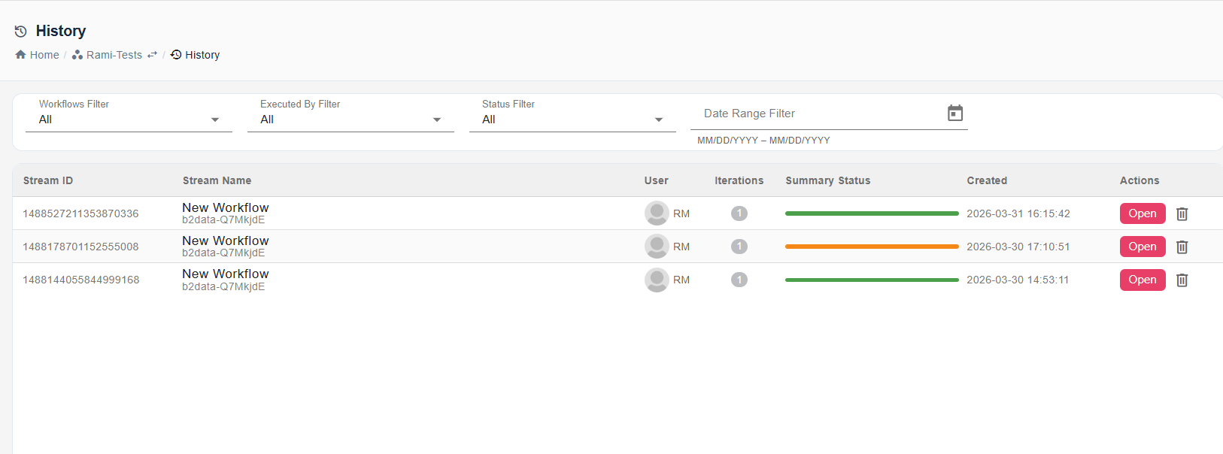Open the stream created 2026-03-30 14:53:11

1143,280
